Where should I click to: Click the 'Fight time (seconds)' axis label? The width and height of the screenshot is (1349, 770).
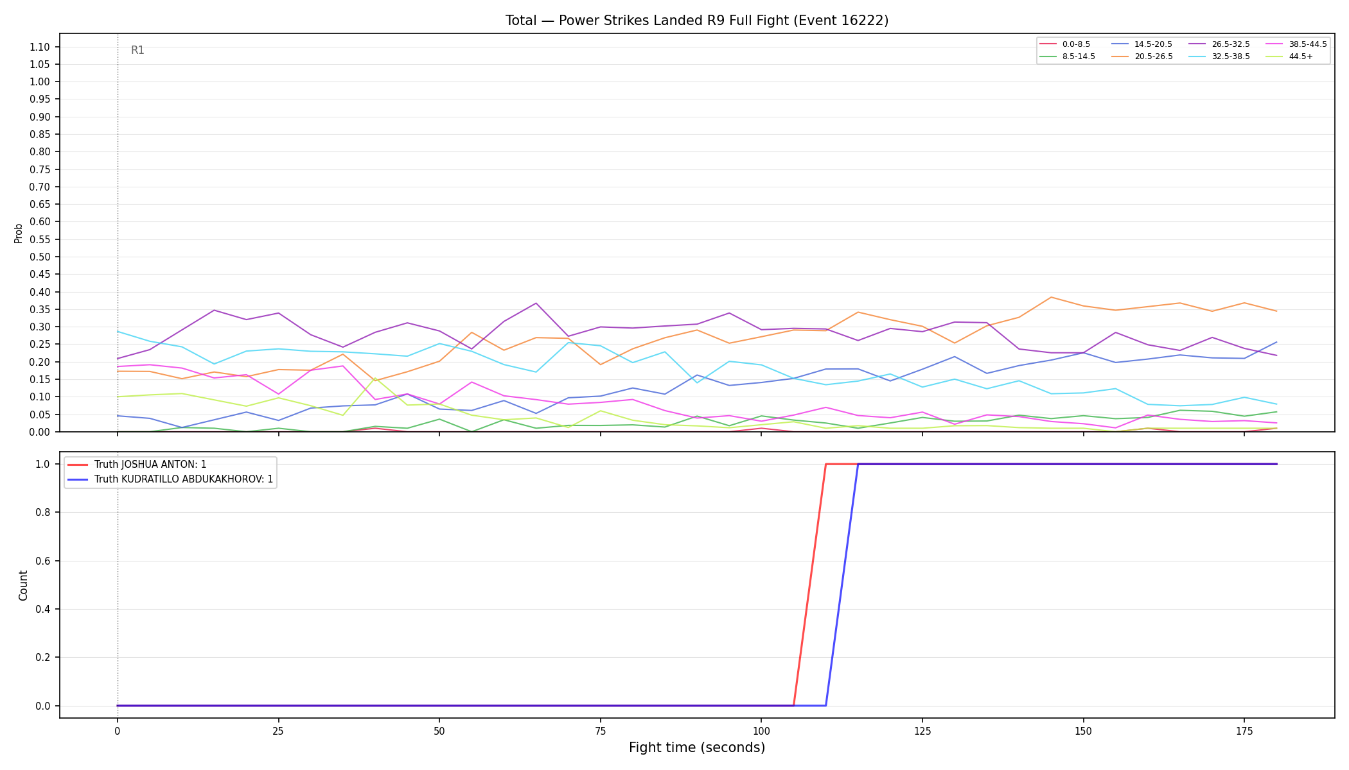pyautogui.click(x=697, y=748)
